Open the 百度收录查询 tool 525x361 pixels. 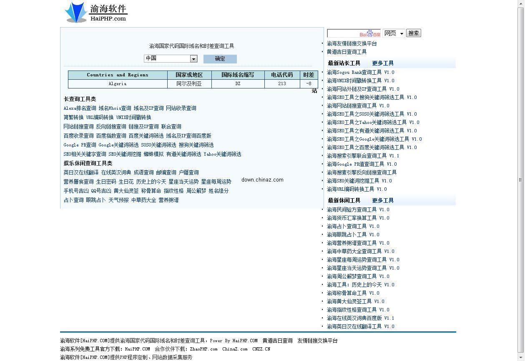[79, 136]
